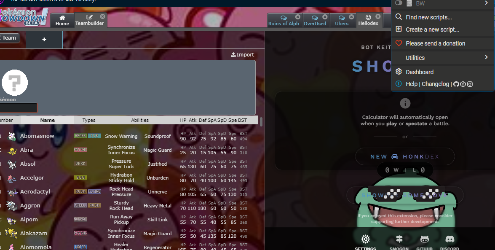
Task: Click Snow Warning ability for Abomasnow
Action: (x=121, y=136)
